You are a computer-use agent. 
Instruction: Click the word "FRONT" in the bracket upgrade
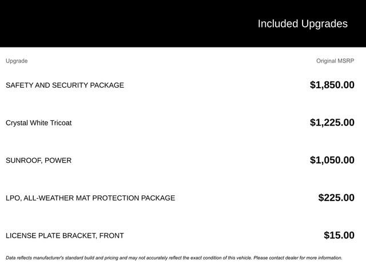point(112,235)
